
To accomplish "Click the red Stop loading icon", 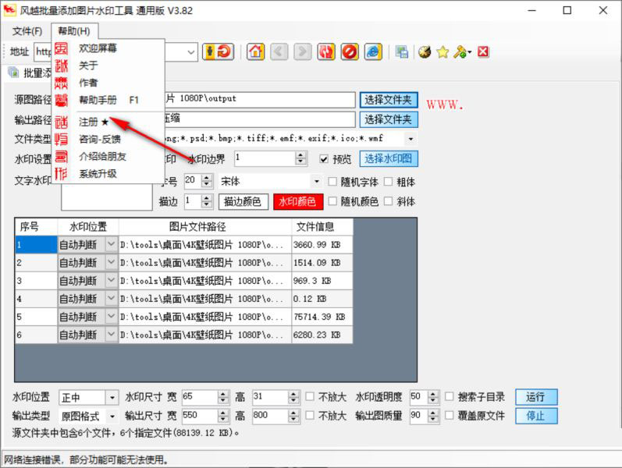I will point(350,52).
